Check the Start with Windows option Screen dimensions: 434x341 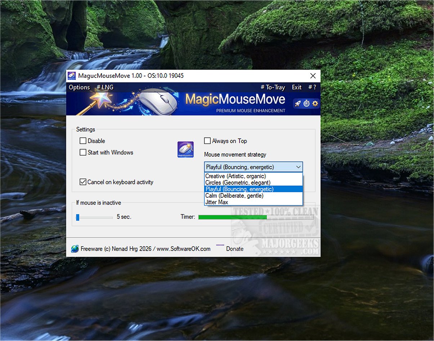(83, 152)
